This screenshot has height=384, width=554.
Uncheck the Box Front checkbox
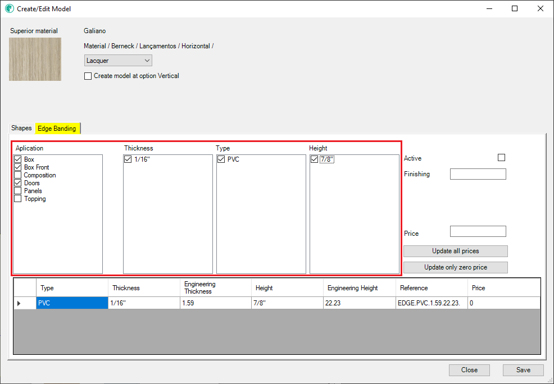click(17, 167)
